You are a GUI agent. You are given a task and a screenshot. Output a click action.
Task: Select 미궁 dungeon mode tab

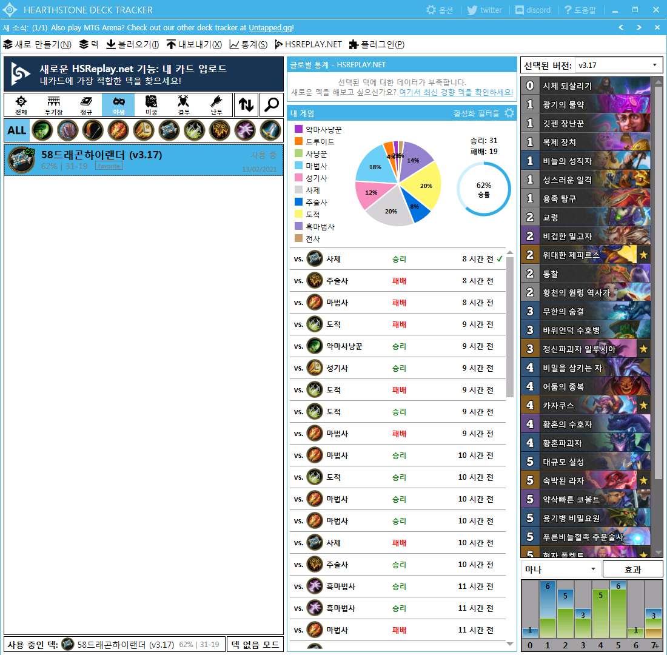tap(151, 105)
